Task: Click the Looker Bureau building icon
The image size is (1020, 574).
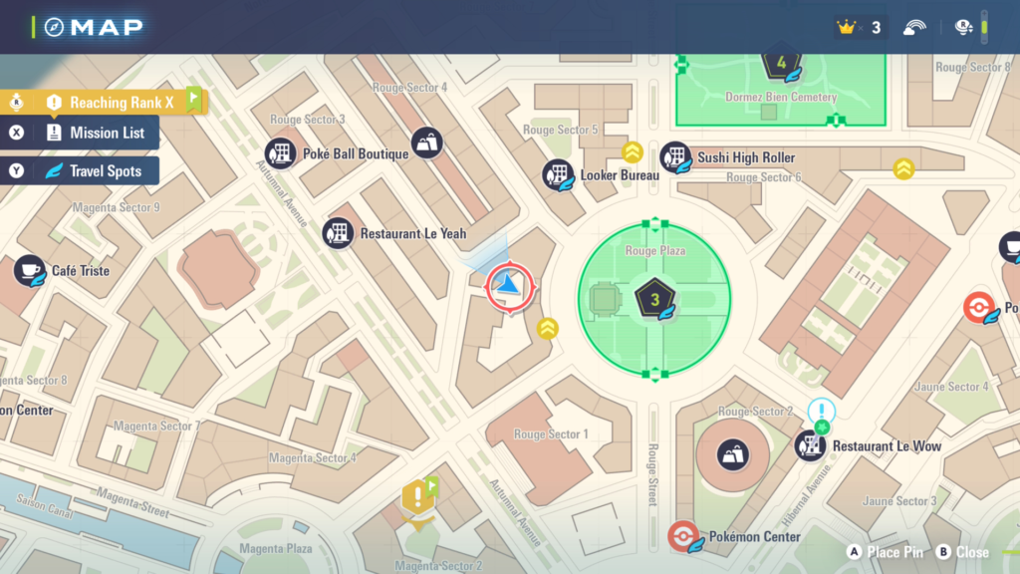Action: [x=558, y=174]
